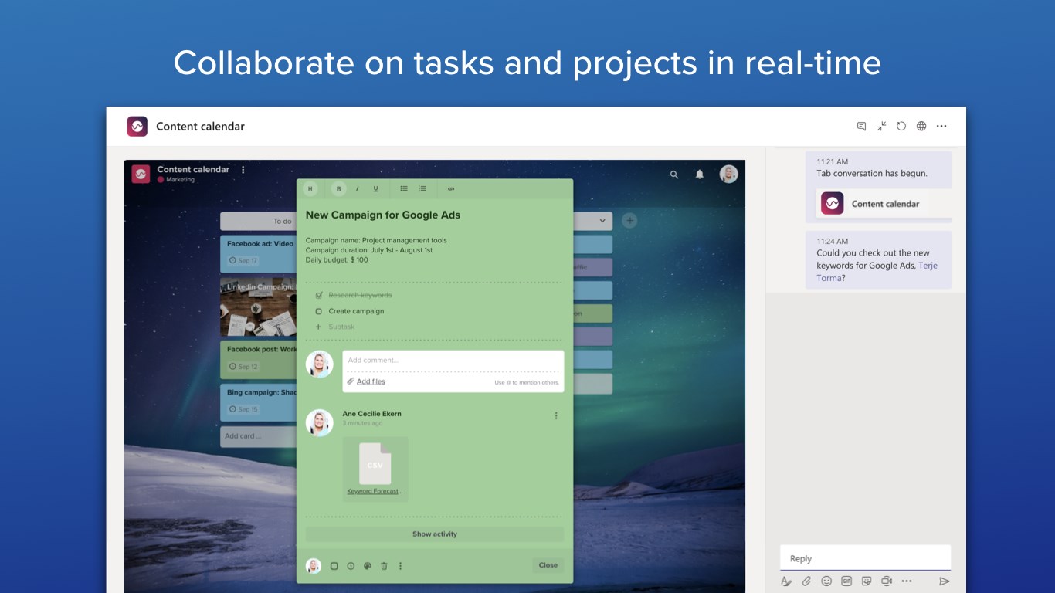Toggle bold formatting in card editor

[x=338, y=188]
